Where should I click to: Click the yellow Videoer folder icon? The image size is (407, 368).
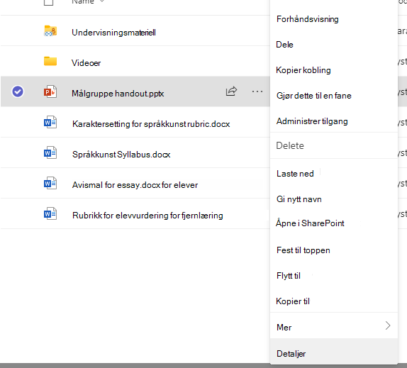tap(50, 61)
